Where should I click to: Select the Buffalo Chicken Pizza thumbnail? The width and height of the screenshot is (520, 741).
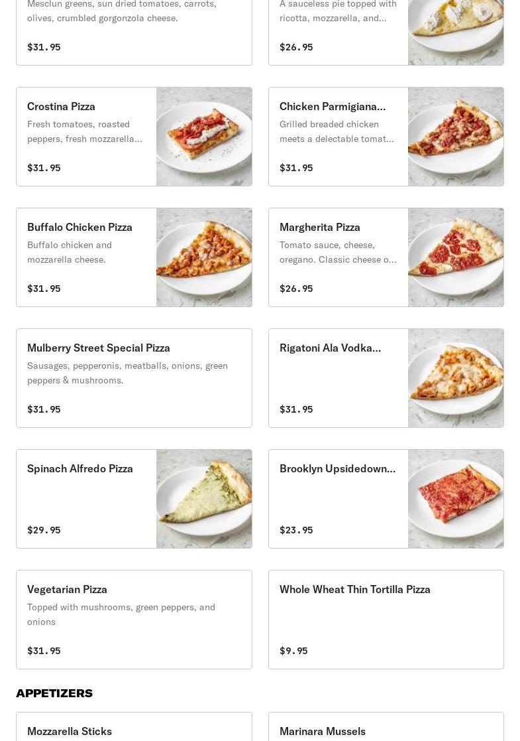tap(204, 257)
